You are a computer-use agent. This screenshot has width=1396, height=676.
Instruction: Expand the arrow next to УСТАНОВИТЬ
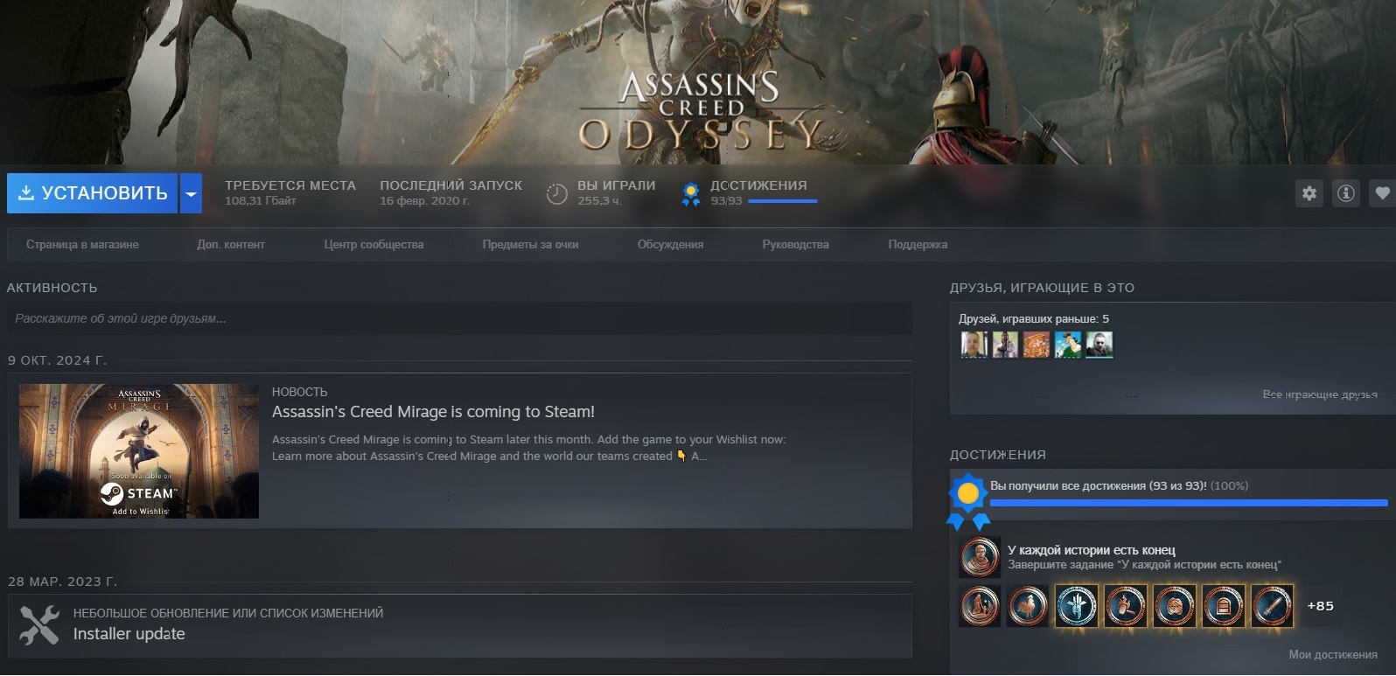point(191,193)
